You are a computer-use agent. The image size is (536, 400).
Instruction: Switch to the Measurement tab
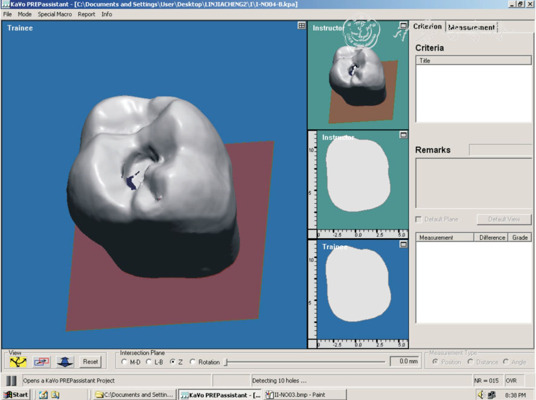[x=471, y=27]
